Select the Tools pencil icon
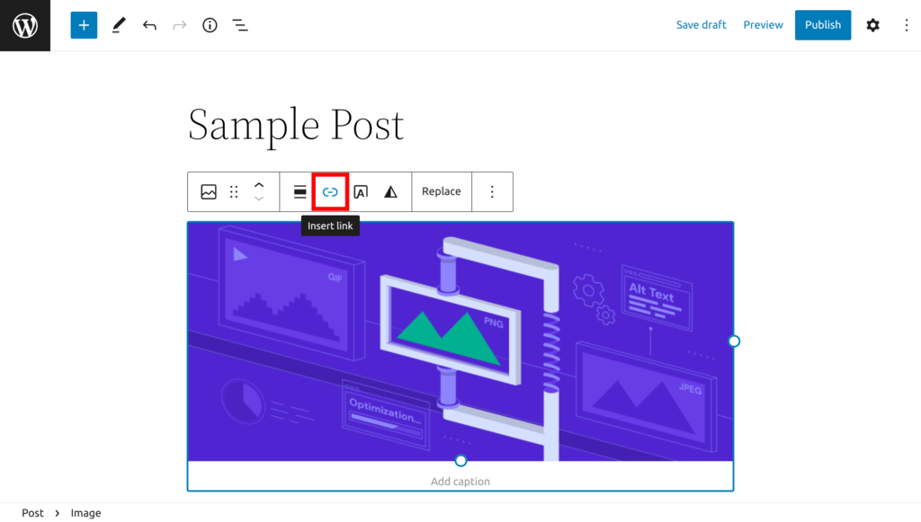 point(119,24)
